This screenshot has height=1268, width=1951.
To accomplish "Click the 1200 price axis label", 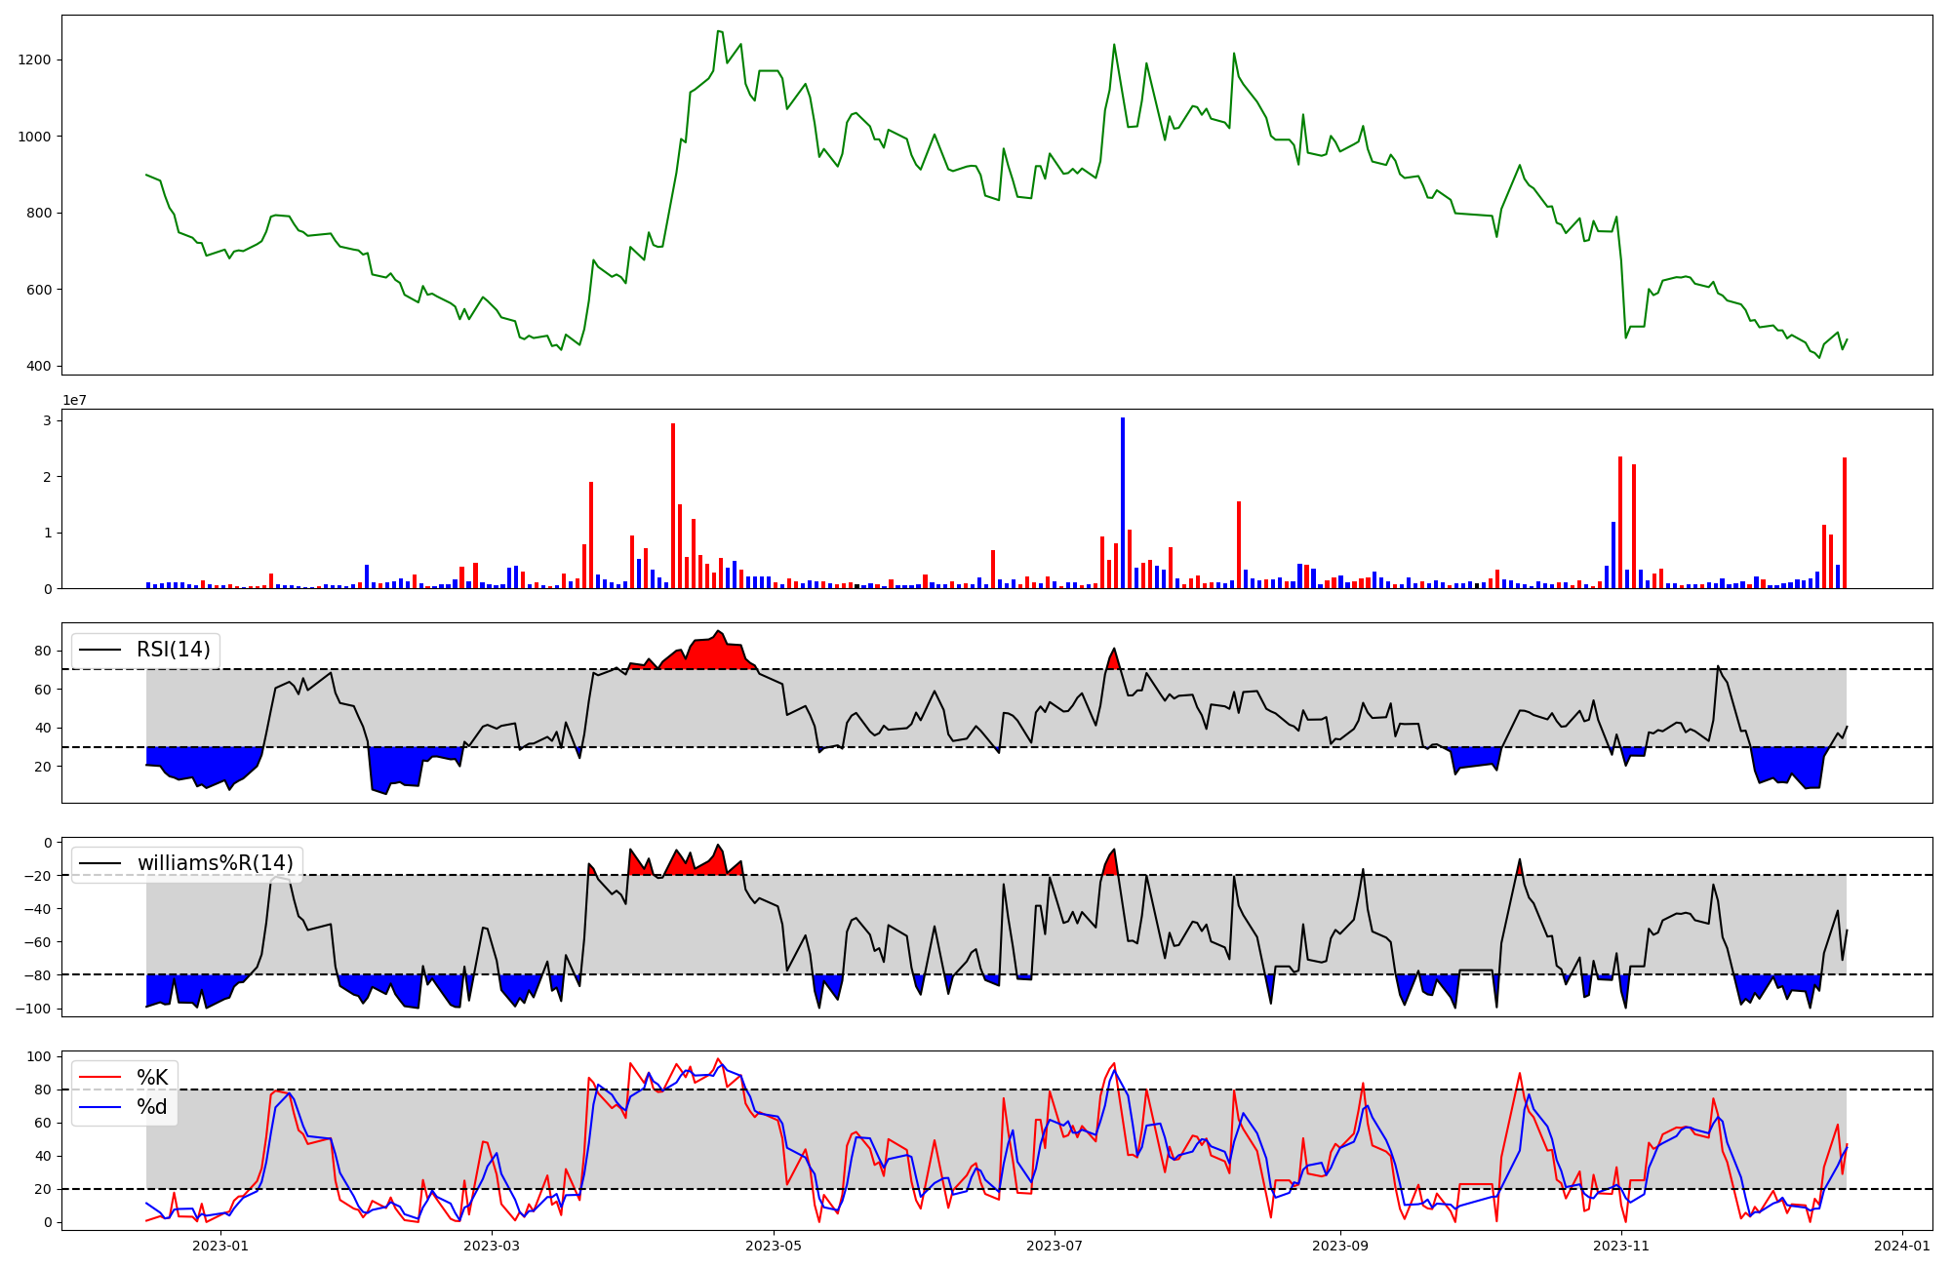I will coord(34,60).
